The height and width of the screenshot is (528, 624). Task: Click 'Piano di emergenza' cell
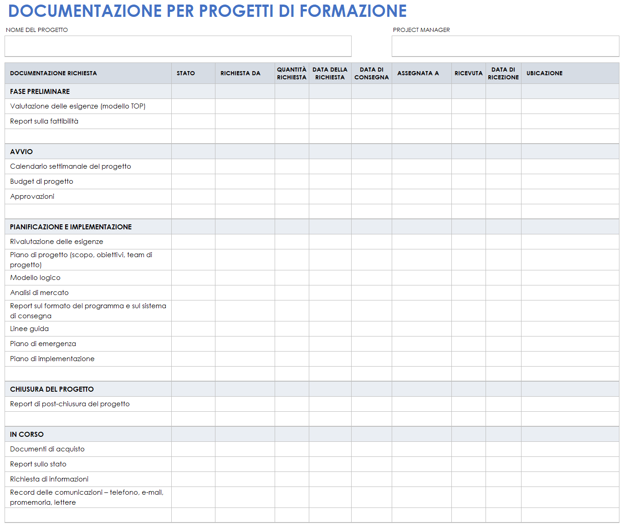tap(88, 344)
